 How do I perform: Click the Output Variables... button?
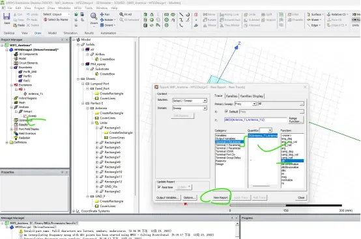click(x=168, y=197)
